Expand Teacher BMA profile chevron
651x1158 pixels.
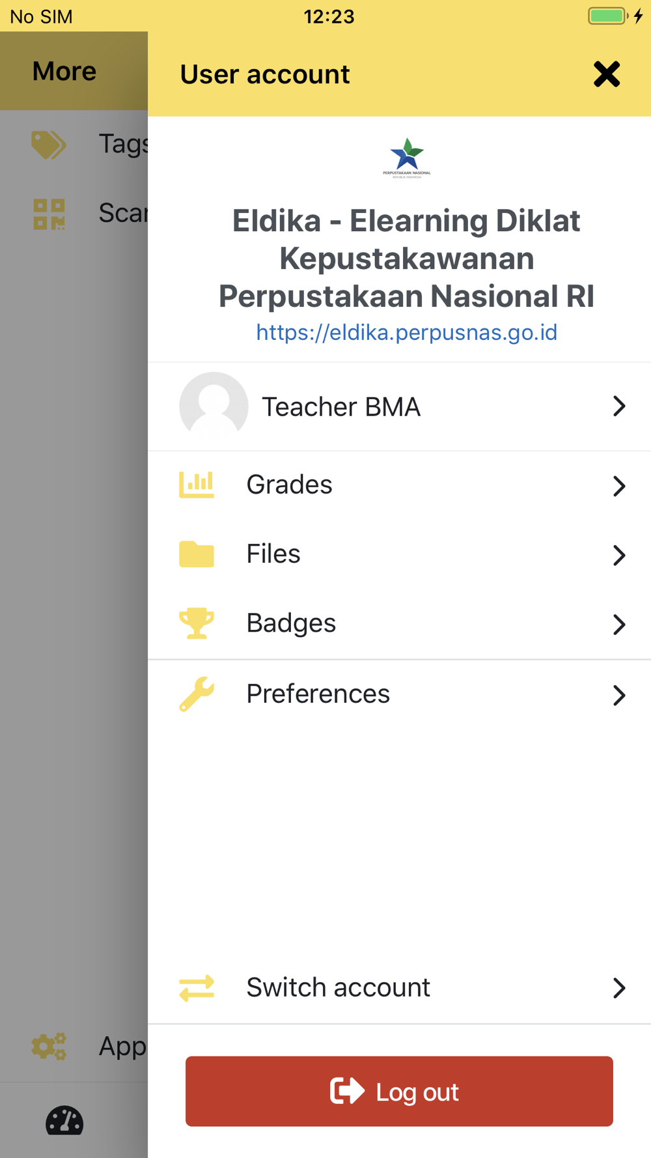(x=618, y=406)
